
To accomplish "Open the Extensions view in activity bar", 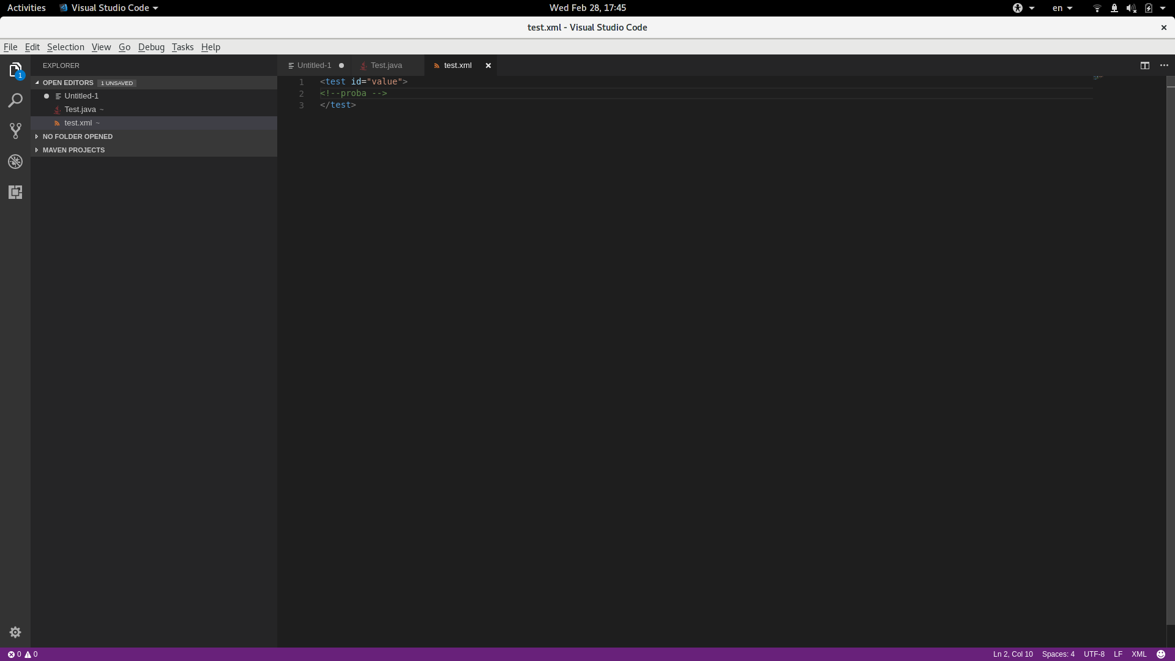I will (x=15, y=192).
